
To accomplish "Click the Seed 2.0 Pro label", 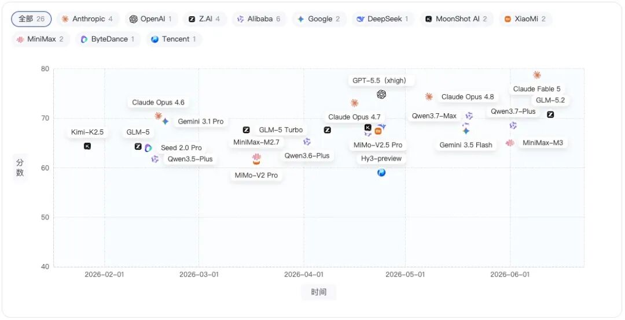I will pyautogui.click(x=181, y=148).
